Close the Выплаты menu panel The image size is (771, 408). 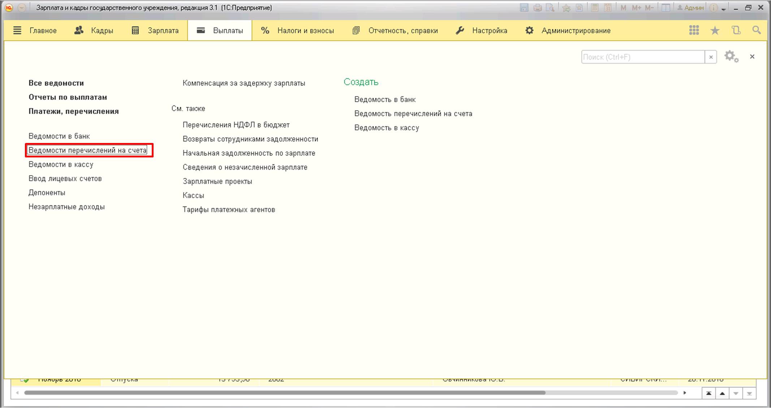[752, 57]
